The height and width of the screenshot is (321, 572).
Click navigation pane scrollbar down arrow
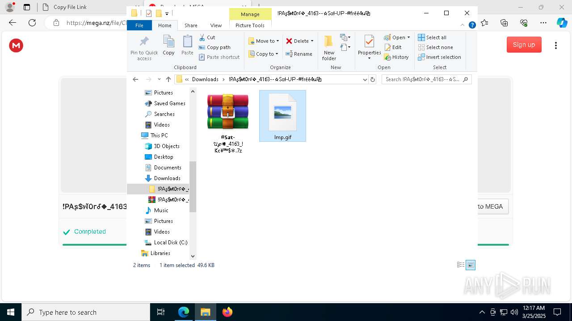(x=193, y=256)
